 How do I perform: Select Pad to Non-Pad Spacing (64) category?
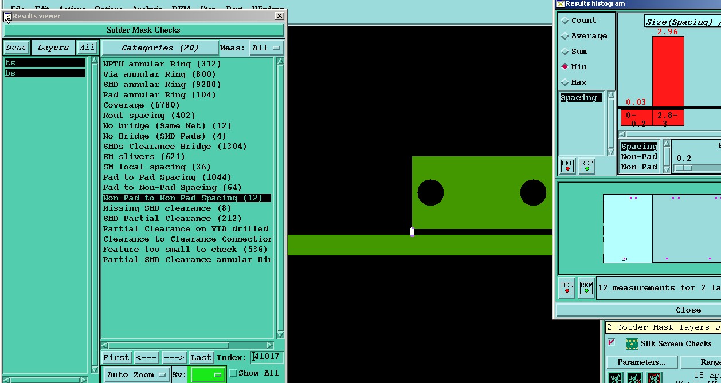point(172,187)
